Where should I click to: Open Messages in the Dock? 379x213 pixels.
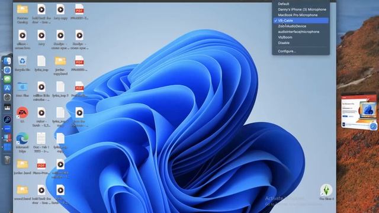tap(7, 79)
